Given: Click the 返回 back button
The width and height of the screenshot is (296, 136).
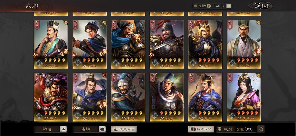Looking at the screenshot, I should click(261, 6).
